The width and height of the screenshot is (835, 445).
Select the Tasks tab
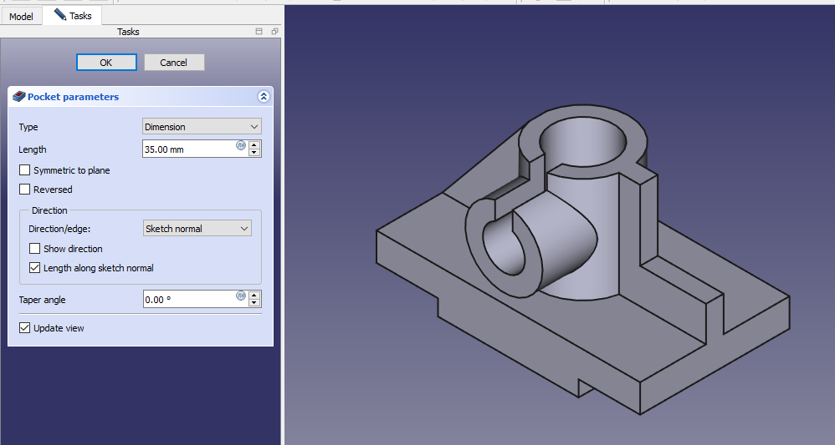(x=73, y=16)
